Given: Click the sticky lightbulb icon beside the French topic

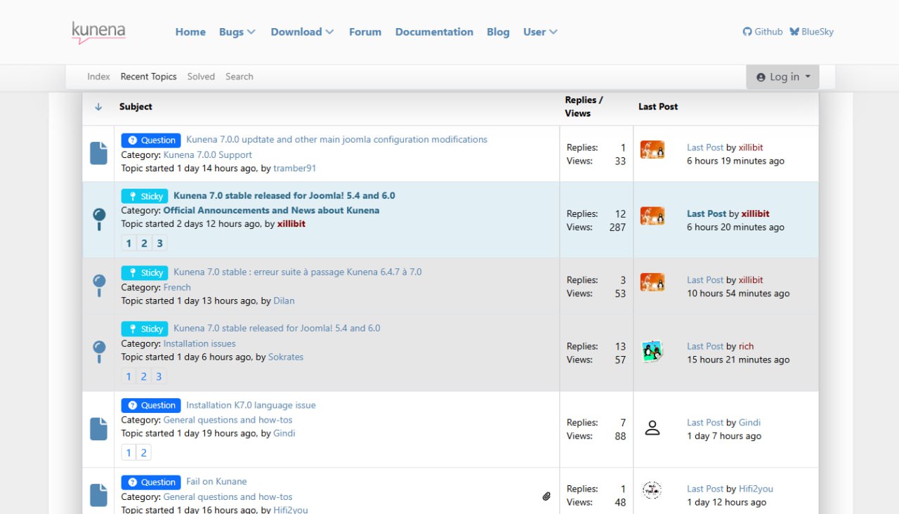Looking at the screenshot, I should click(98, 286).
